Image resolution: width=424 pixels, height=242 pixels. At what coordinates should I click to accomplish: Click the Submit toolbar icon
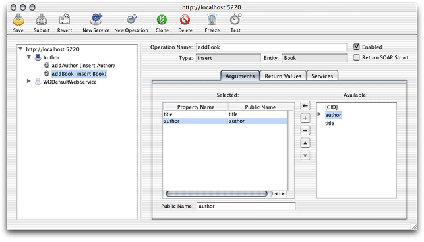[x=42, y=20]
